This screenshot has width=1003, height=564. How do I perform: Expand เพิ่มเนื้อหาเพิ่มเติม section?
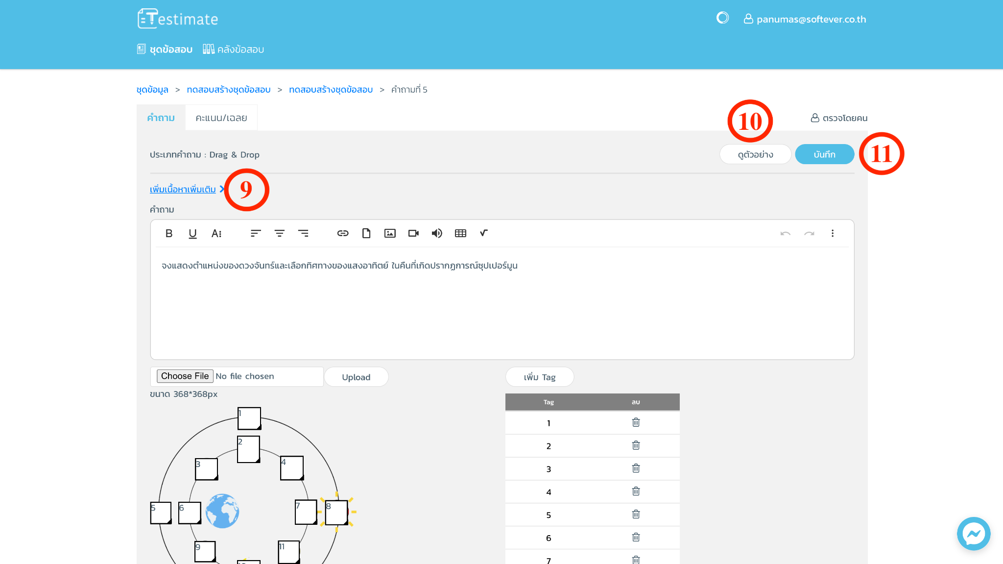tap(183, 189)
